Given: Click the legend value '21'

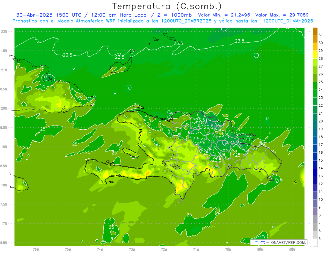Looking at the screenshot, I should (x=321, y=113).
